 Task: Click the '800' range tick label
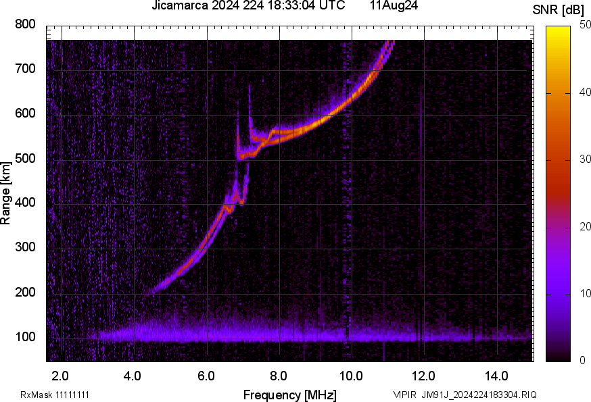25,24
